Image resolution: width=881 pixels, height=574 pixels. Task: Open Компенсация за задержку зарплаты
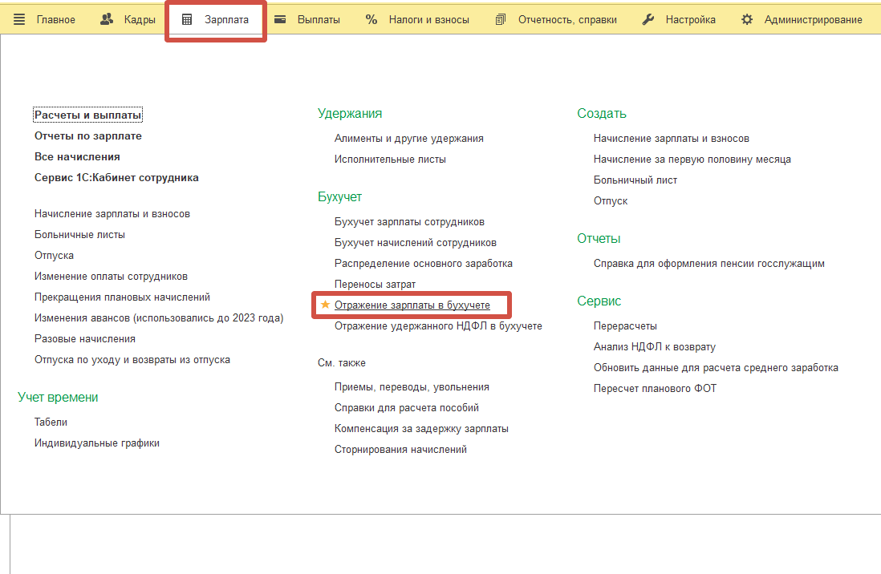pyautogui.click(x=421, y=428)
